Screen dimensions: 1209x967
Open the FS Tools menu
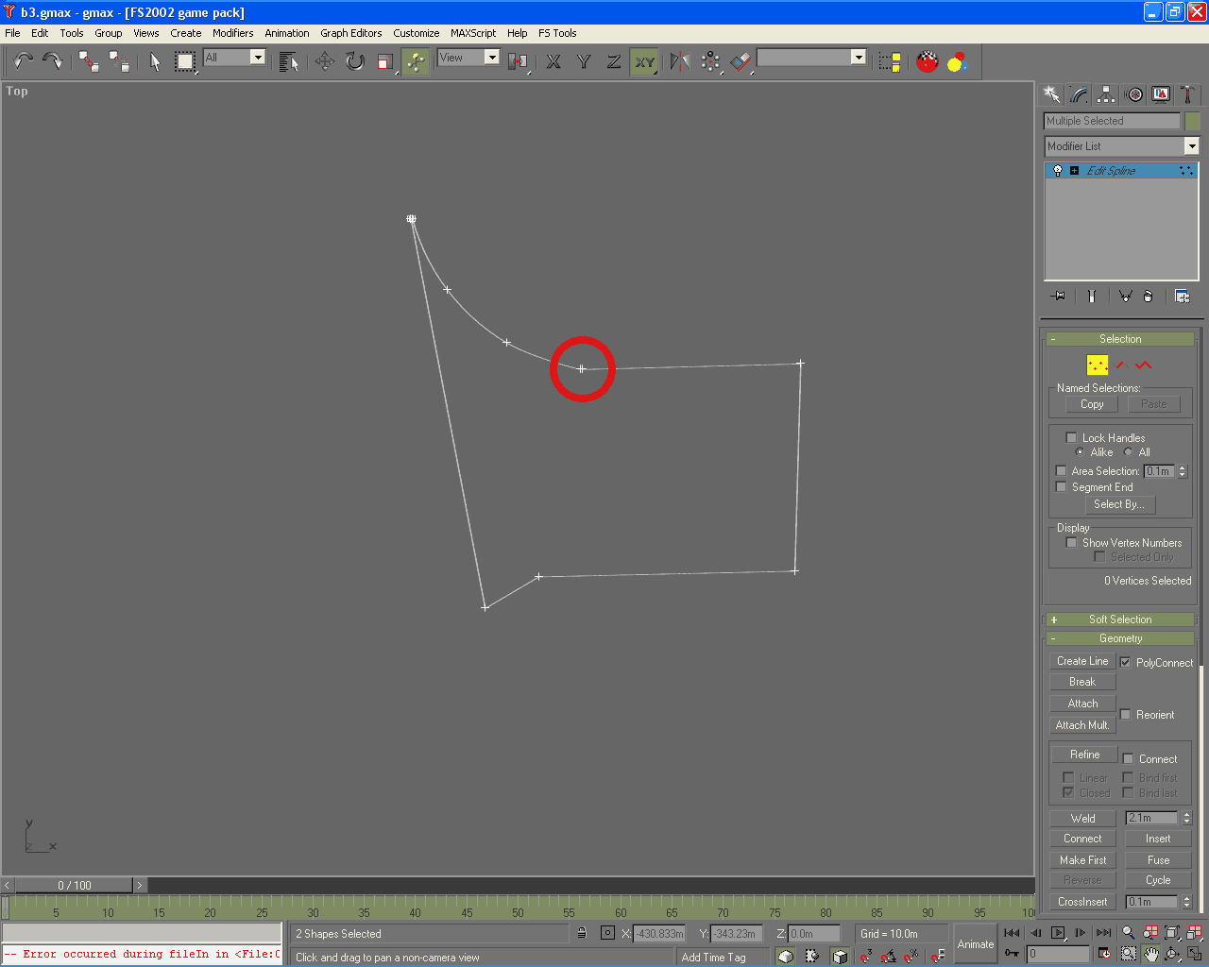tap(557, 33)
